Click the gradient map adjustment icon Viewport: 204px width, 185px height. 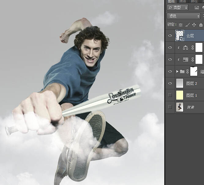186,59
